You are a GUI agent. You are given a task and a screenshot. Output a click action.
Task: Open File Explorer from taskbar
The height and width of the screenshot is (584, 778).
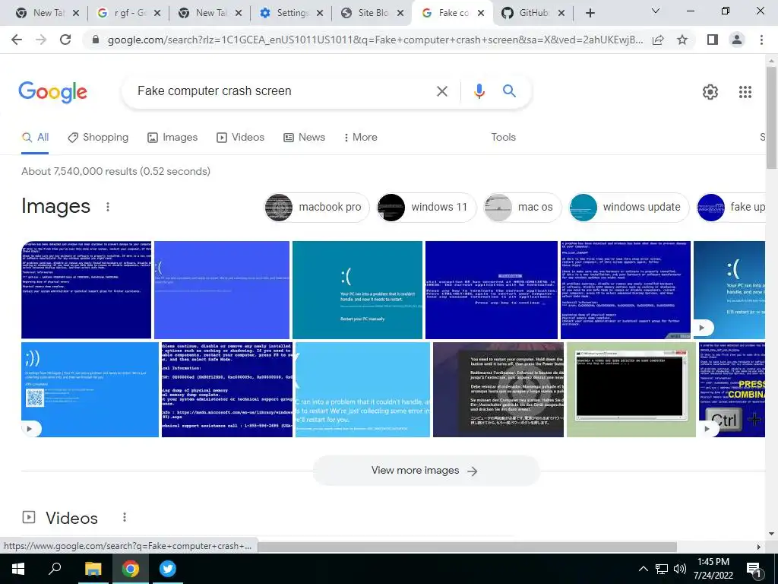click(x=93, y=569)
